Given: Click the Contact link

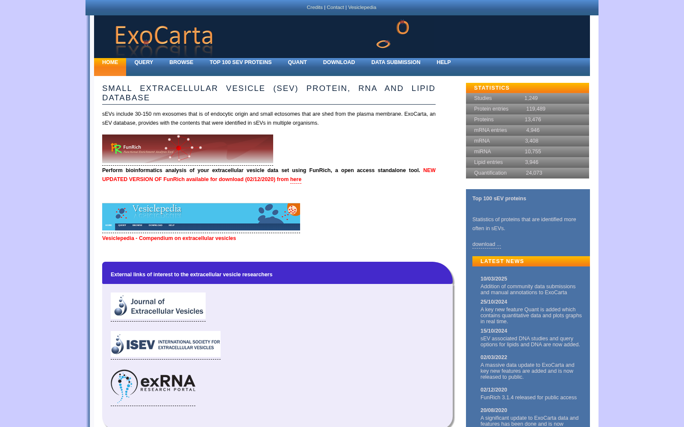Looking at the screenshot, I should tap(335, 7).
